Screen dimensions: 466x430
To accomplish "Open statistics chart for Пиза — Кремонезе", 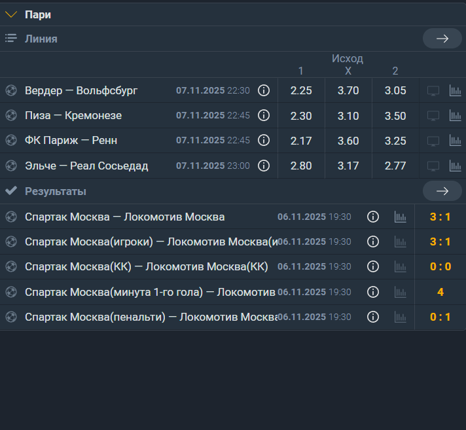I will click(455, 116).
